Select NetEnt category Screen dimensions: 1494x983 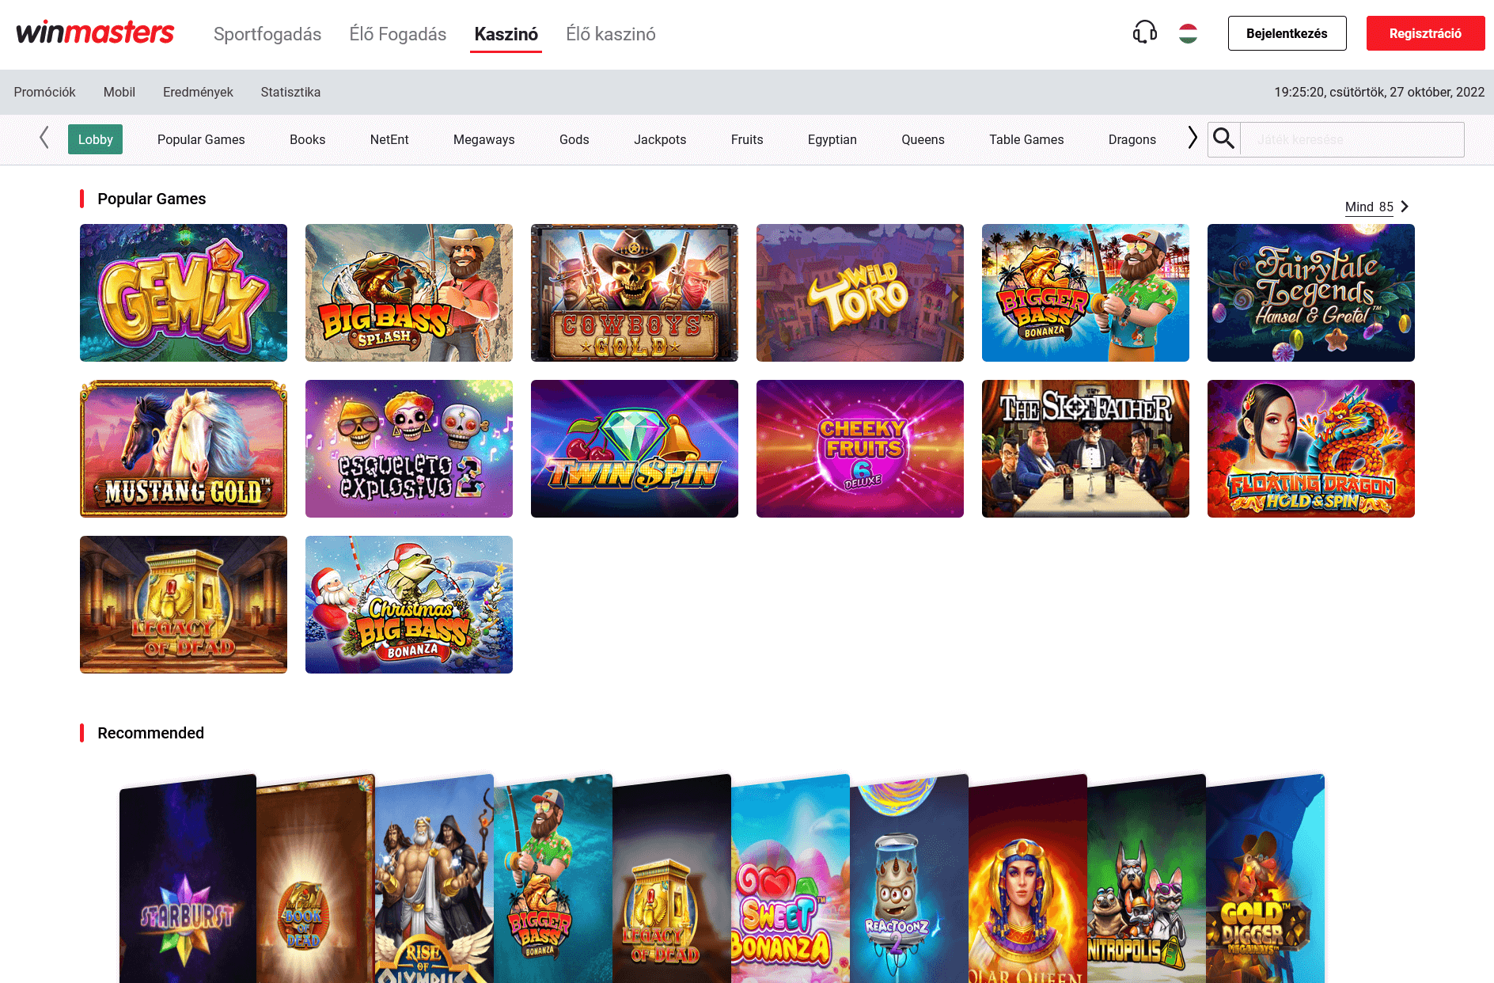[389, 139]
